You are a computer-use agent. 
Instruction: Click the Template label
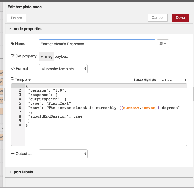point(23,79)
